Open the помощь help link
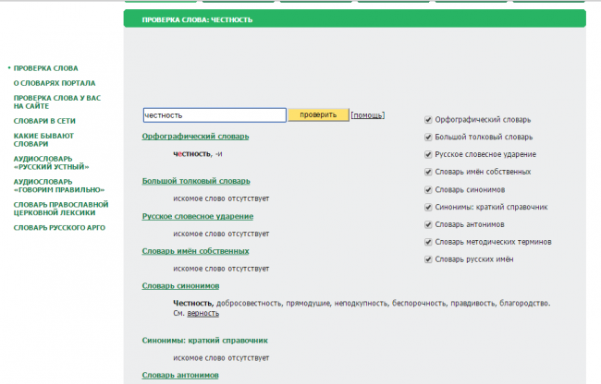The width and height of the screenshot is (601, 384). pos(367,115)
